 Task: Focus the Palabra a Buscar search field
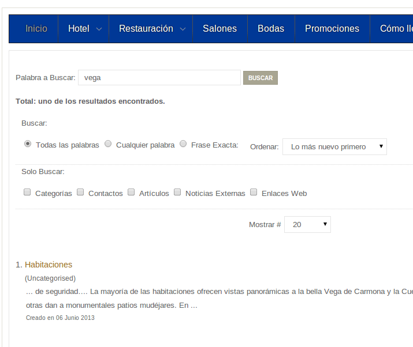coord(159,78)
